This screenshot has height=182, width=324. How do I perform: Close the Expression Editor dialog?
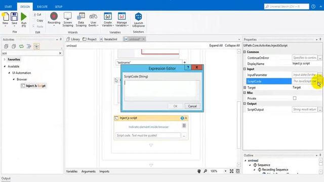tap(197, 67)
